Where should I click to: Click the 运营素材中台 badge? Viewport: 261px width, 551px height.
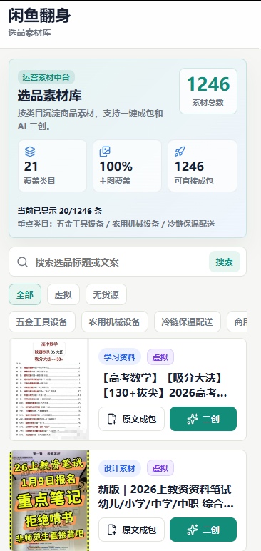click(46, 77)
